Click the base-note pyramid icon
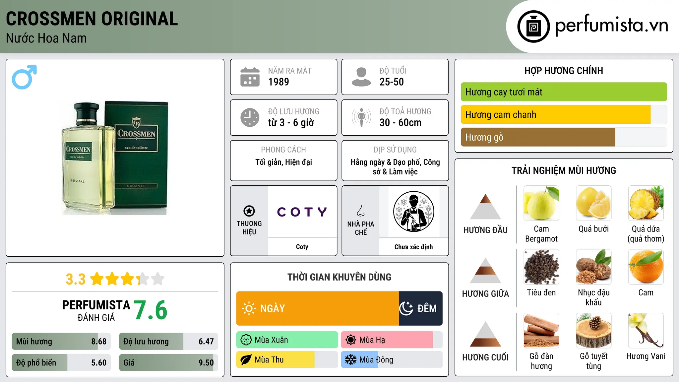The width and height of the screenshot is (679, 382). pos(485,334)
